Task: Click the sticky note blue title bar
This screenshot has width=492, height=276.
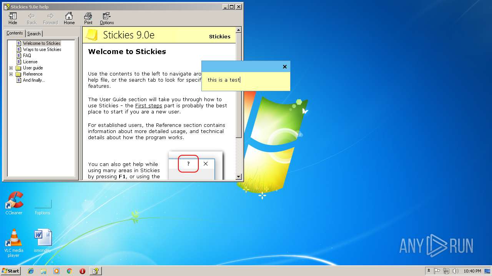Action: click(x=242, y=67)
